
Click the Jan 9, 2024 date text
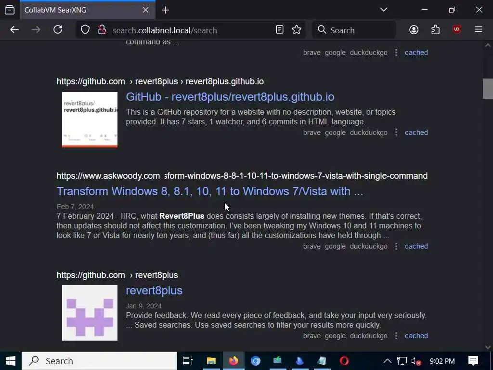[x=143, y=306]
